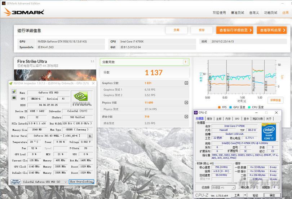
Task: Open driver profile settings wrench icon
Action: (x=90, y=136)
